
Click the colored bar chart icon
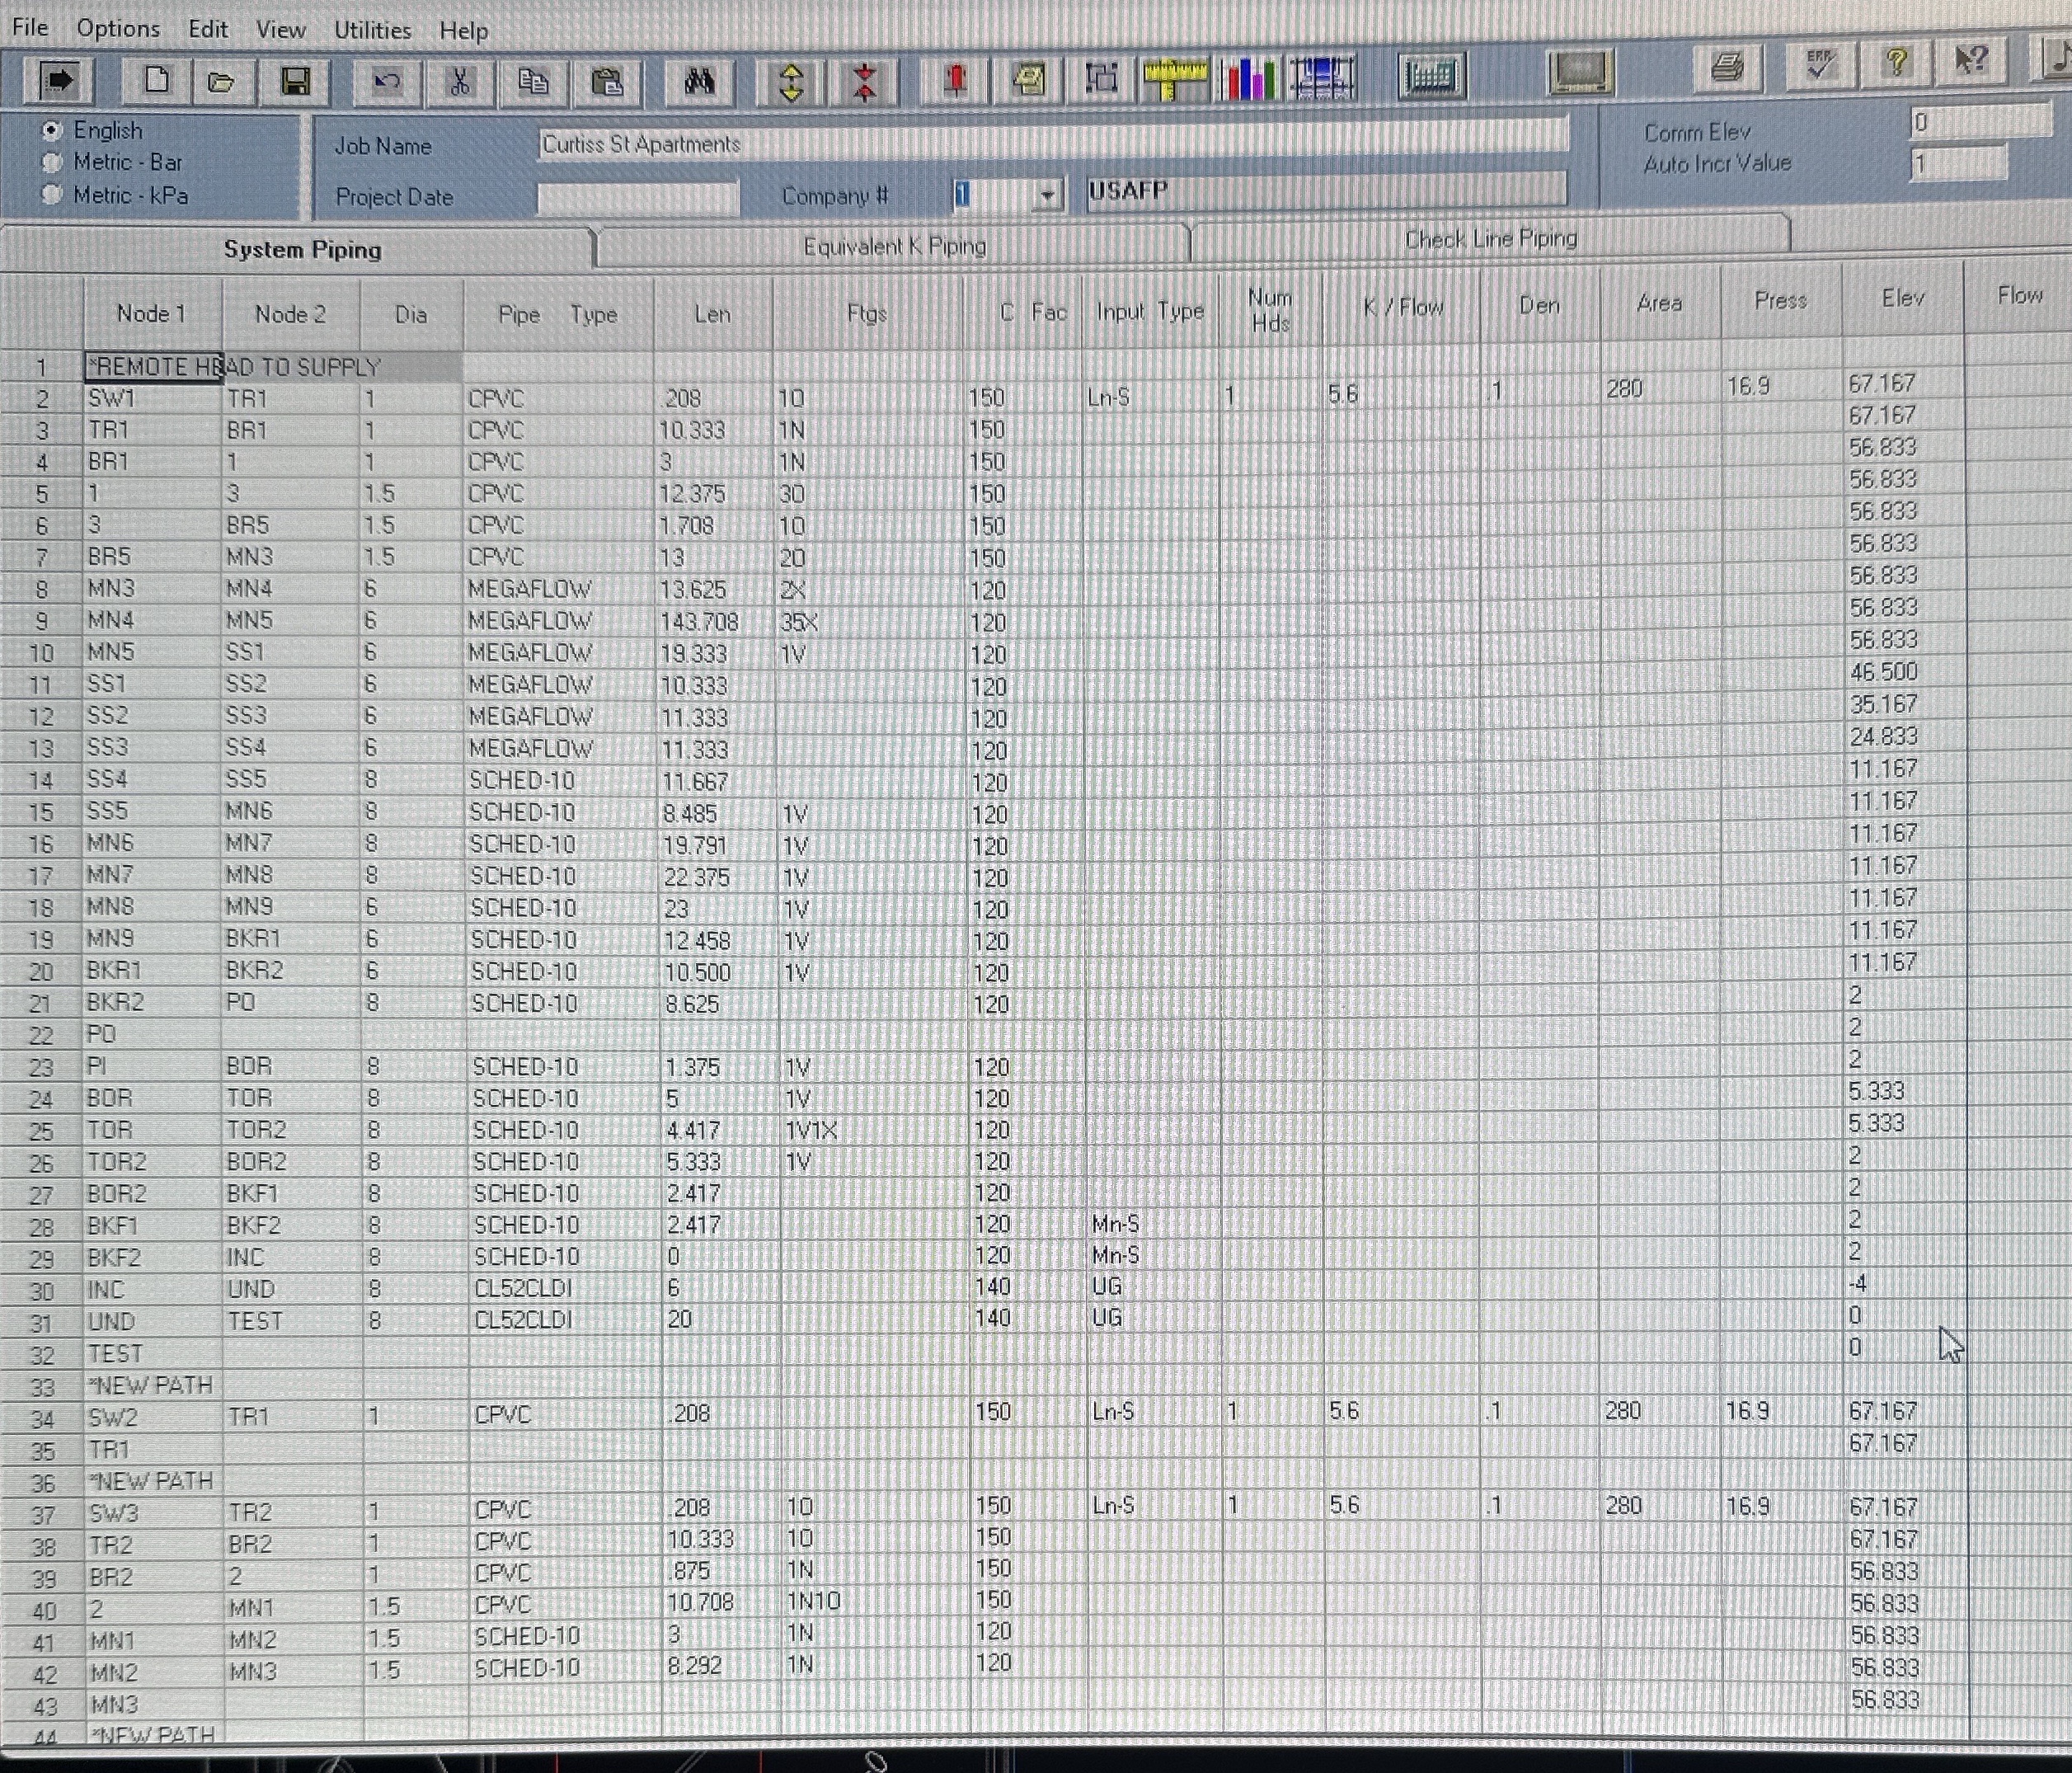(1249, 78)
